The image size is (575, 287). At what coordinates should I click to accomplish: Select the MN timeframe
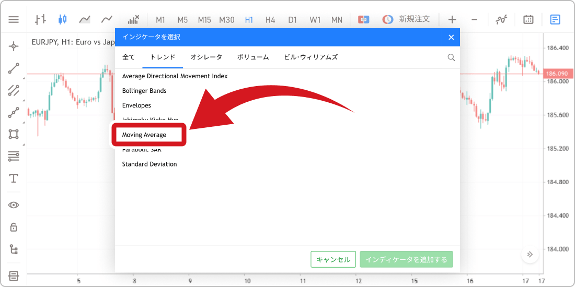[337, 20]
